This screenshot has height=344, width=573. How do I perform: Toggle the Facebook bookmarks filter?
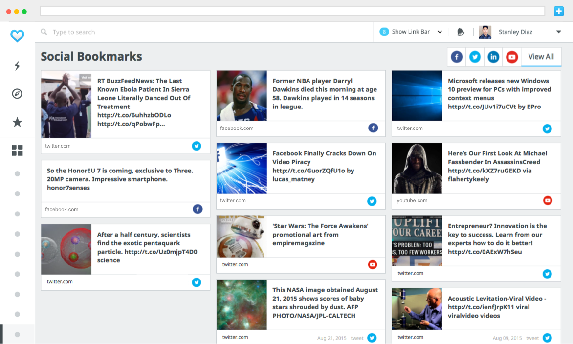tap(456, 57)
